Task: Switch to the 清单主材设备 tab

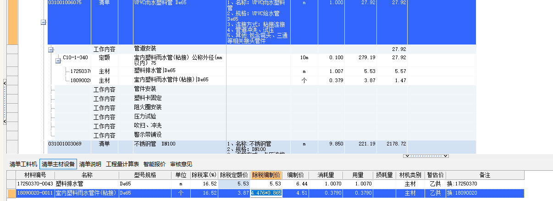Action: click(58, 164)
